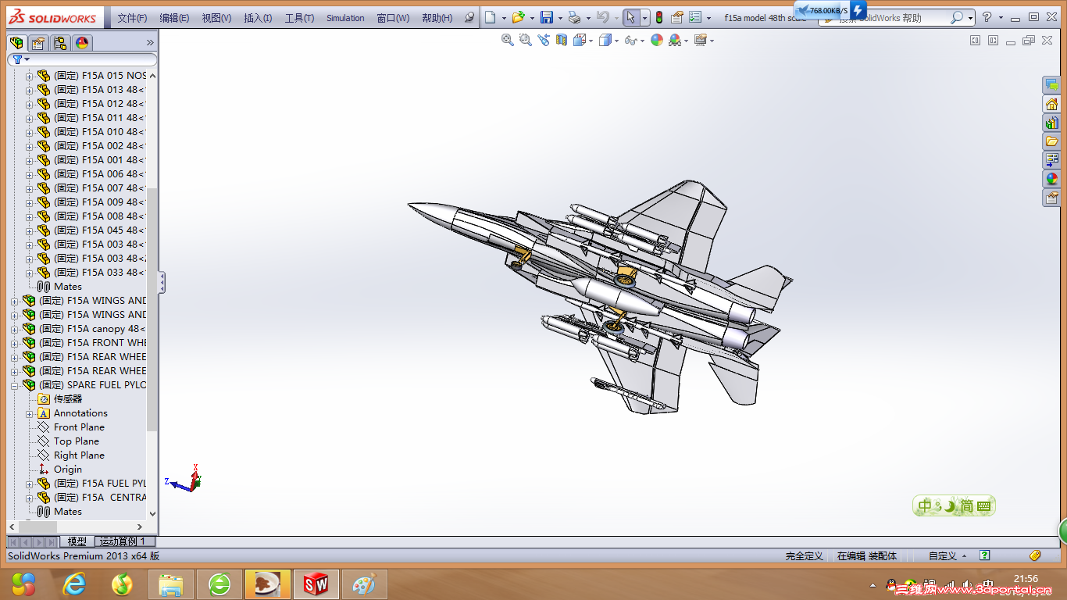Open the 窗口(W) menu
1067x600 pixels.
tap(393, 18)
